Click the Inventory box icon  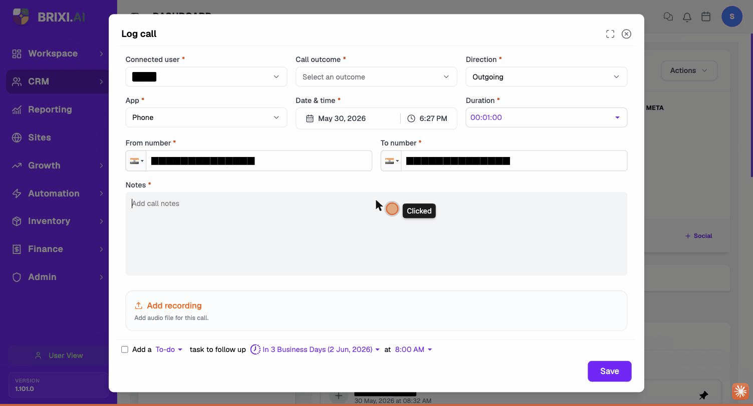click(x=17, y=221)
